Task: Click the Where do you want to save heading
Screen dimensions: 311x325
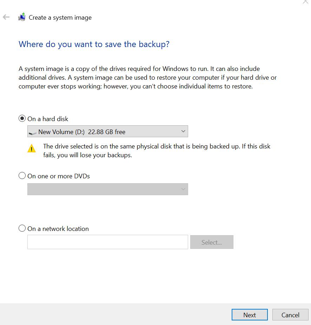Action: click(x=94, y=44)
